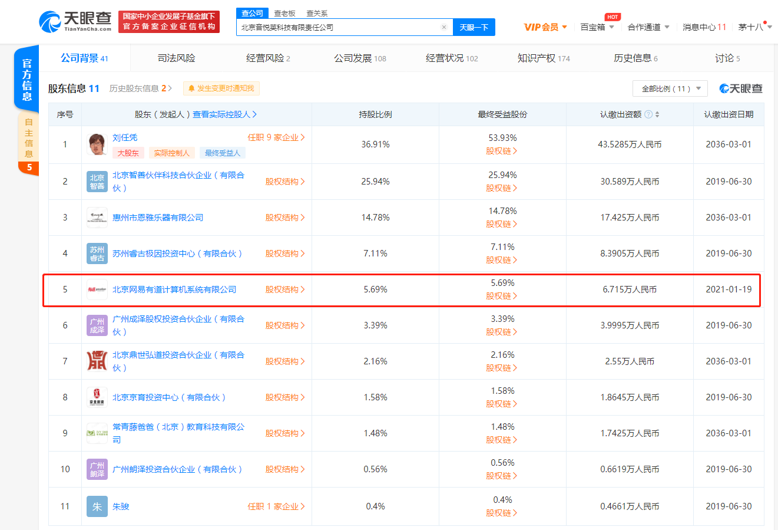The image size is (778, 530).
Task: Open the 官方信息 side tab
Action: [x=27, y=79]
